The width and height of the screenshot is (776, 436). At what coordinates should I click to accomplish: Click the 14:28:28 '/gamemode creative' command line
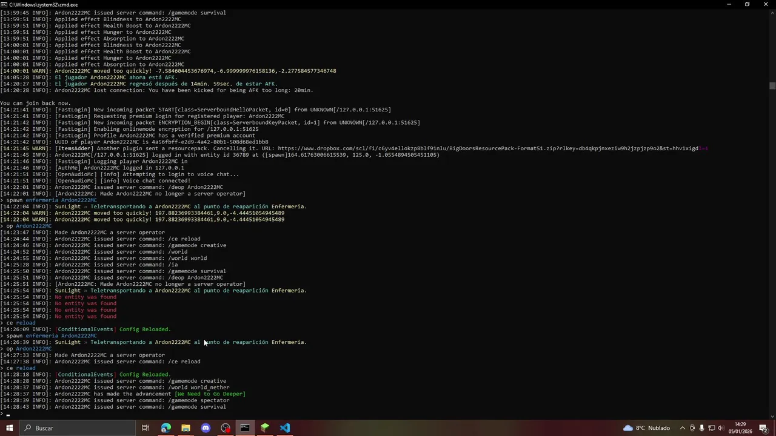(x=113, y=381)
